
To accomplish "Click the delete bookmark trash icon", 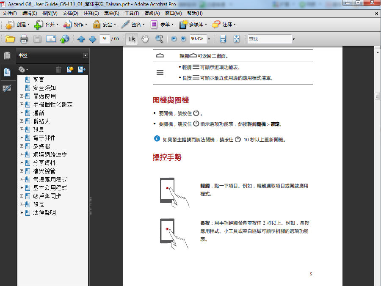I will coord(58,70).
